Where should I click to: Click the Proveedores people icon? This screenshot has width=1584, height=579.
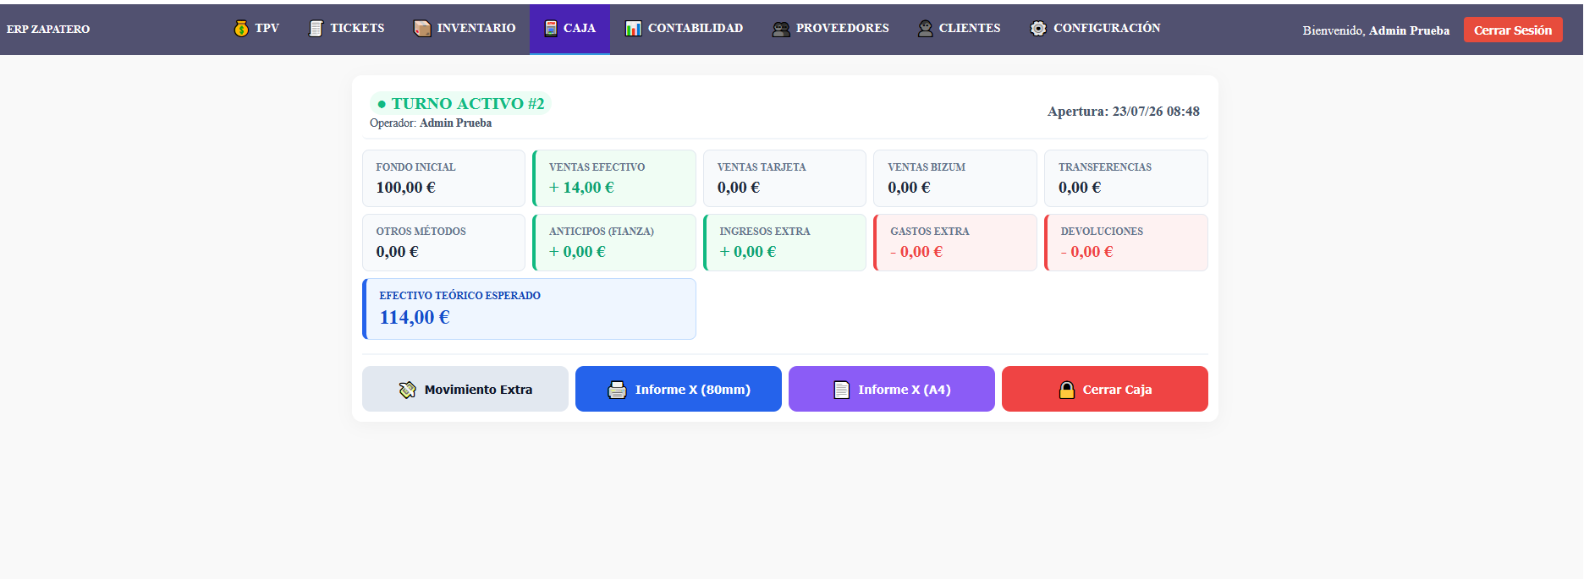click(781, 29)
